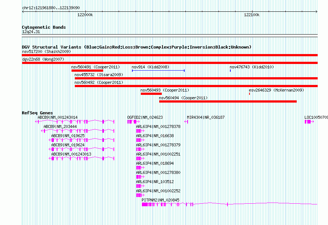Click the blue gain line of nsv914
The image size is (328, 225).
coord(158,71)
